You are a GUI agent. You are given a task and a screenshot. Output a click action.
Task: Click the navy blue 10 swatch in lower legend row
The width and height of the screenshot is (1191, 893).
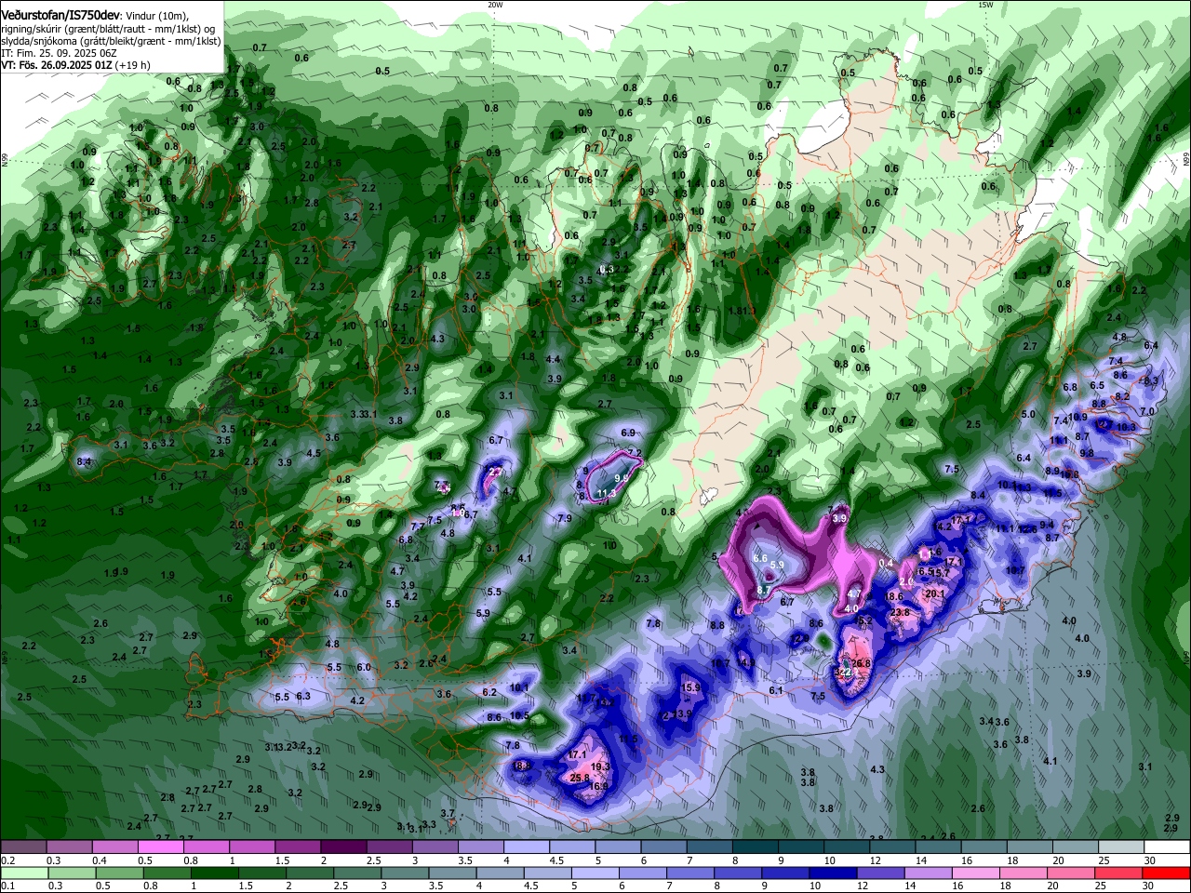click(834, 873)
